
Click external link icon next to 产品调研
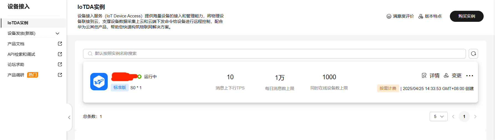coord(60,75)
